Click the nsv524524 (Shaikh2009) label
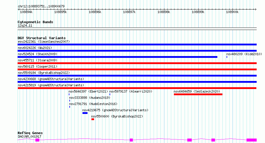 coord(38,54)
